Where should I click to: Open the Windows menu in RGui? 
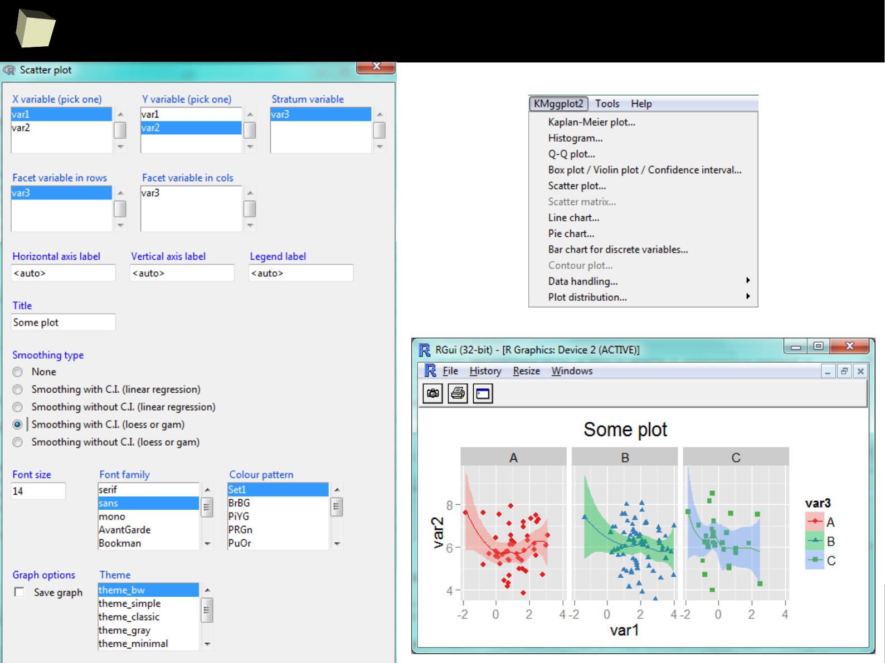(x=572, y=371)
